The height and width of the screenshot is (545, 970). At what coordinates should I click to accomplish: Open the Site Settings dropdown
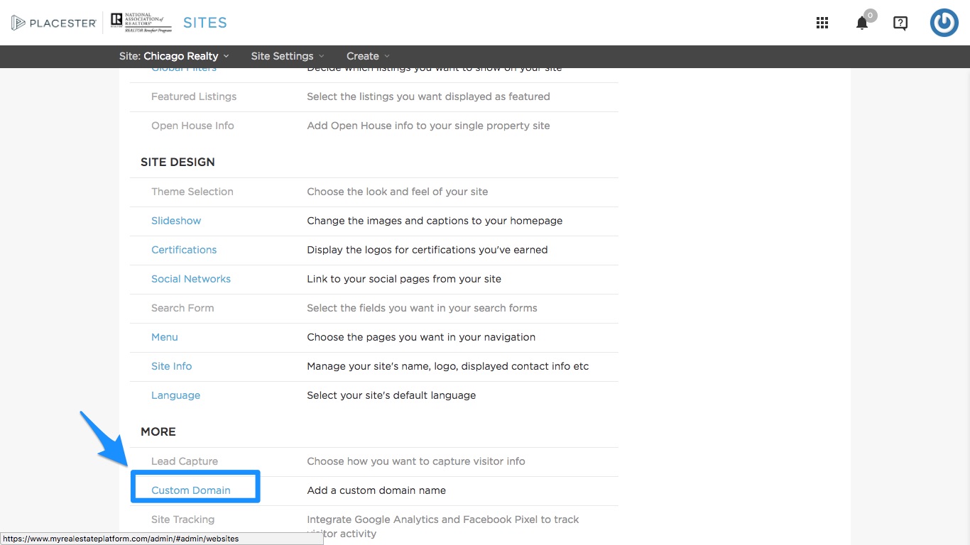(287, 56)
